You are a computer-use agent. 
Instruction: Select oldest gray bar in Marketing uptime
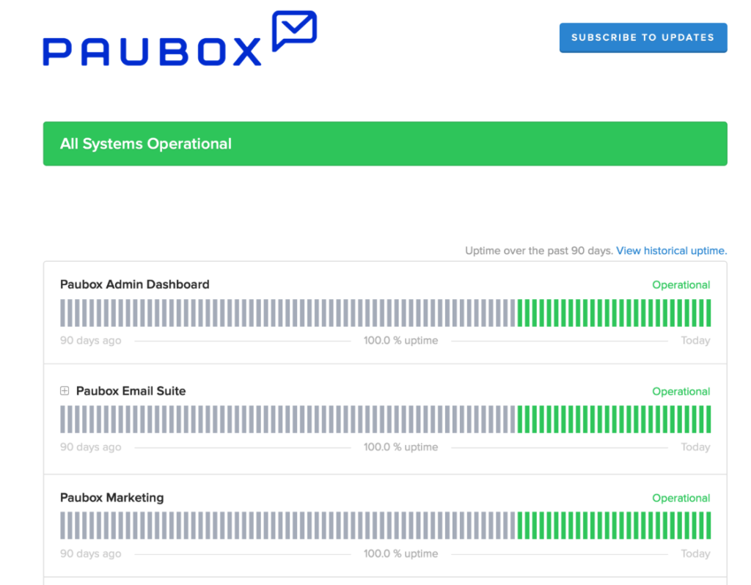(63, 526)
